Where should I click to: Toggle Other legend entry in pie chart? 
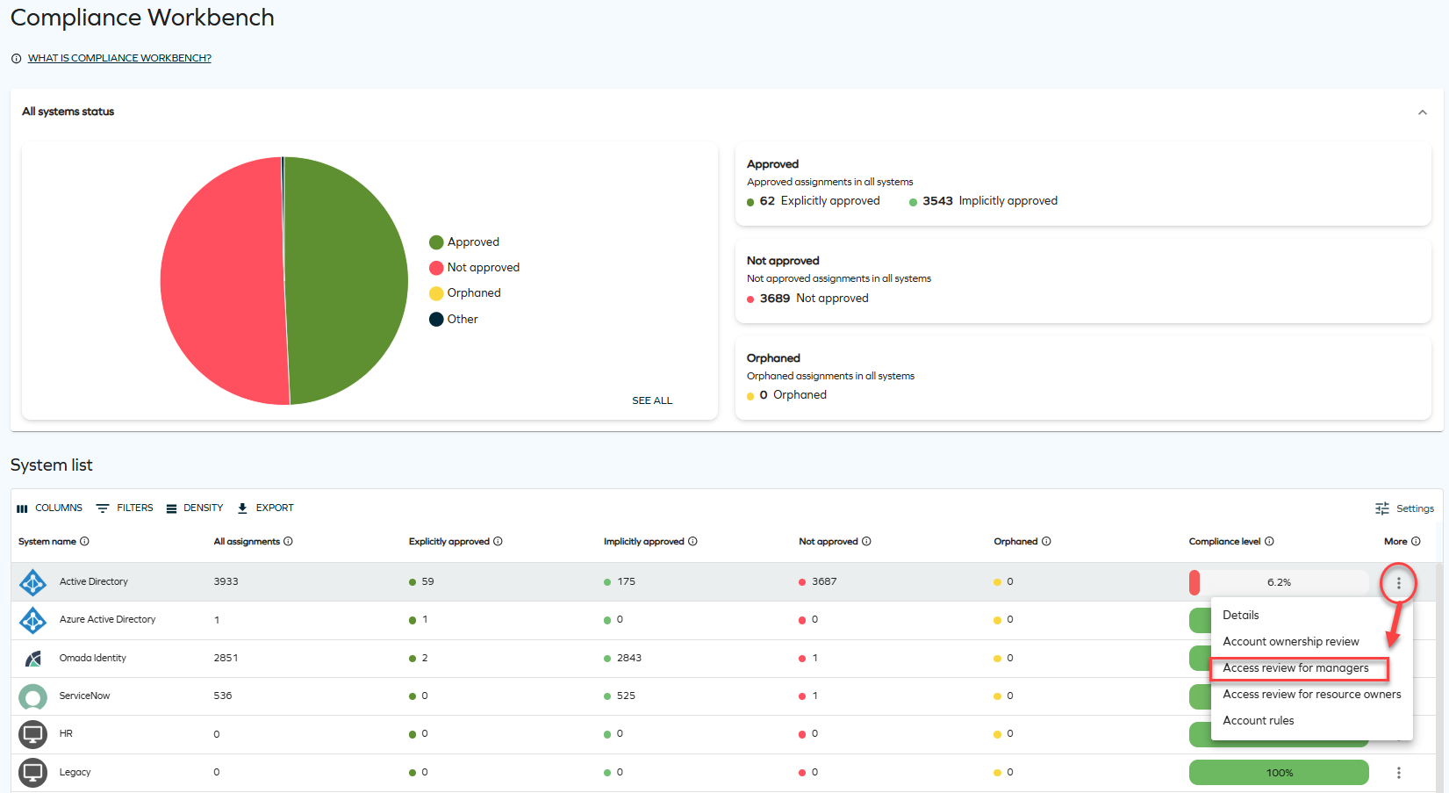[x=454, y=320]
